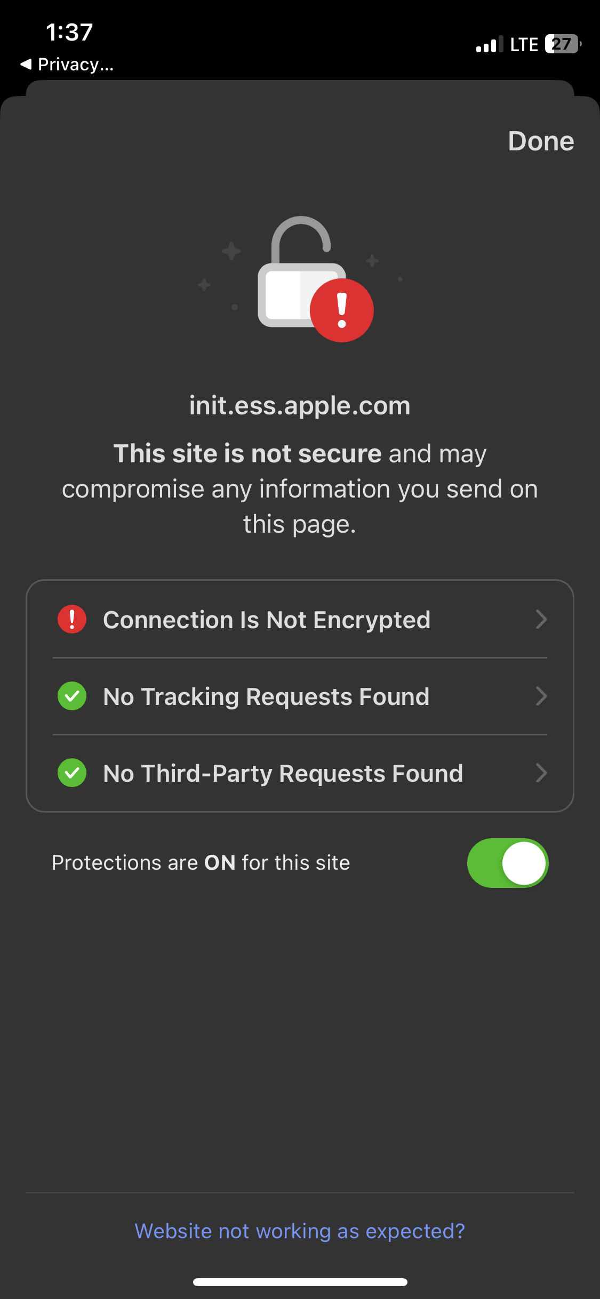This screenshot has height=1299, width=600.
Task: Tap the home indicator bar
Action: pyautogui.click(x=300, y=1282)
